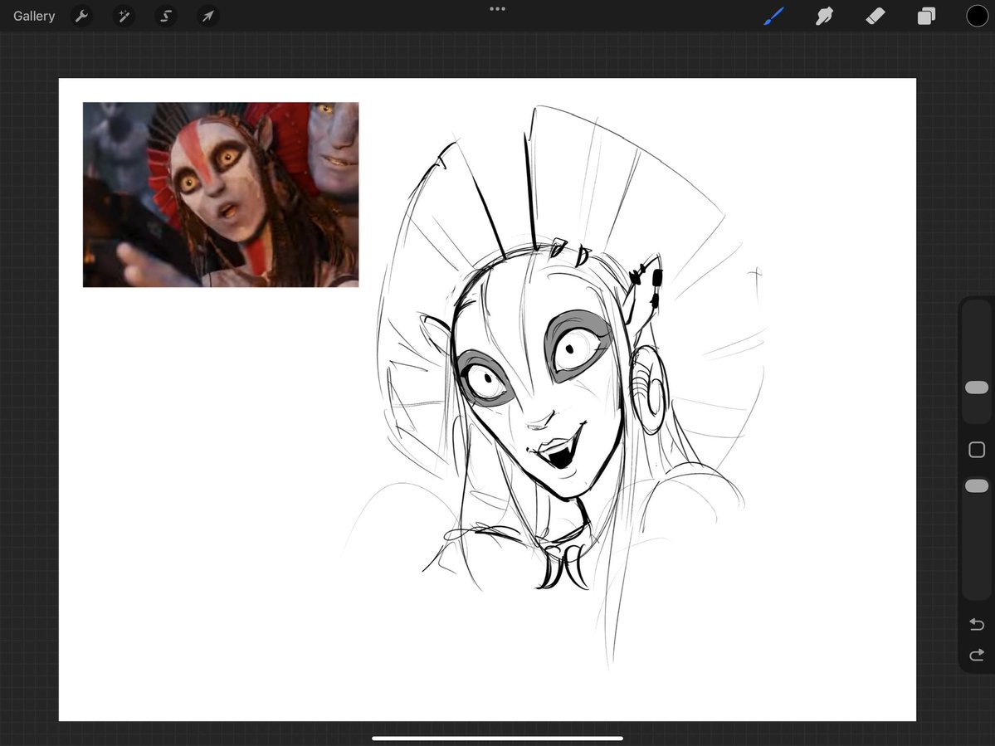
Task: Select the Brush tool
Action: coord(773,16)
